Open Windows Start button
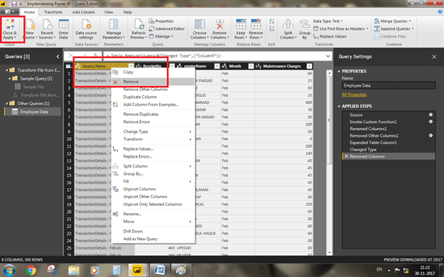Viewport: 444px width, 277px height. pyautogui.click(x=9, y=270)
